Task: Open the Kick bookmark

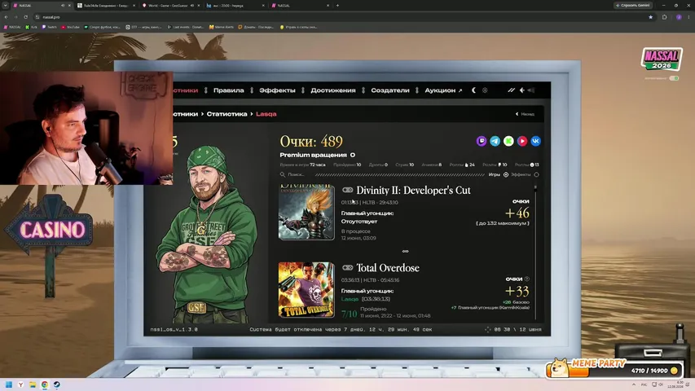Action: pos(31,27)
